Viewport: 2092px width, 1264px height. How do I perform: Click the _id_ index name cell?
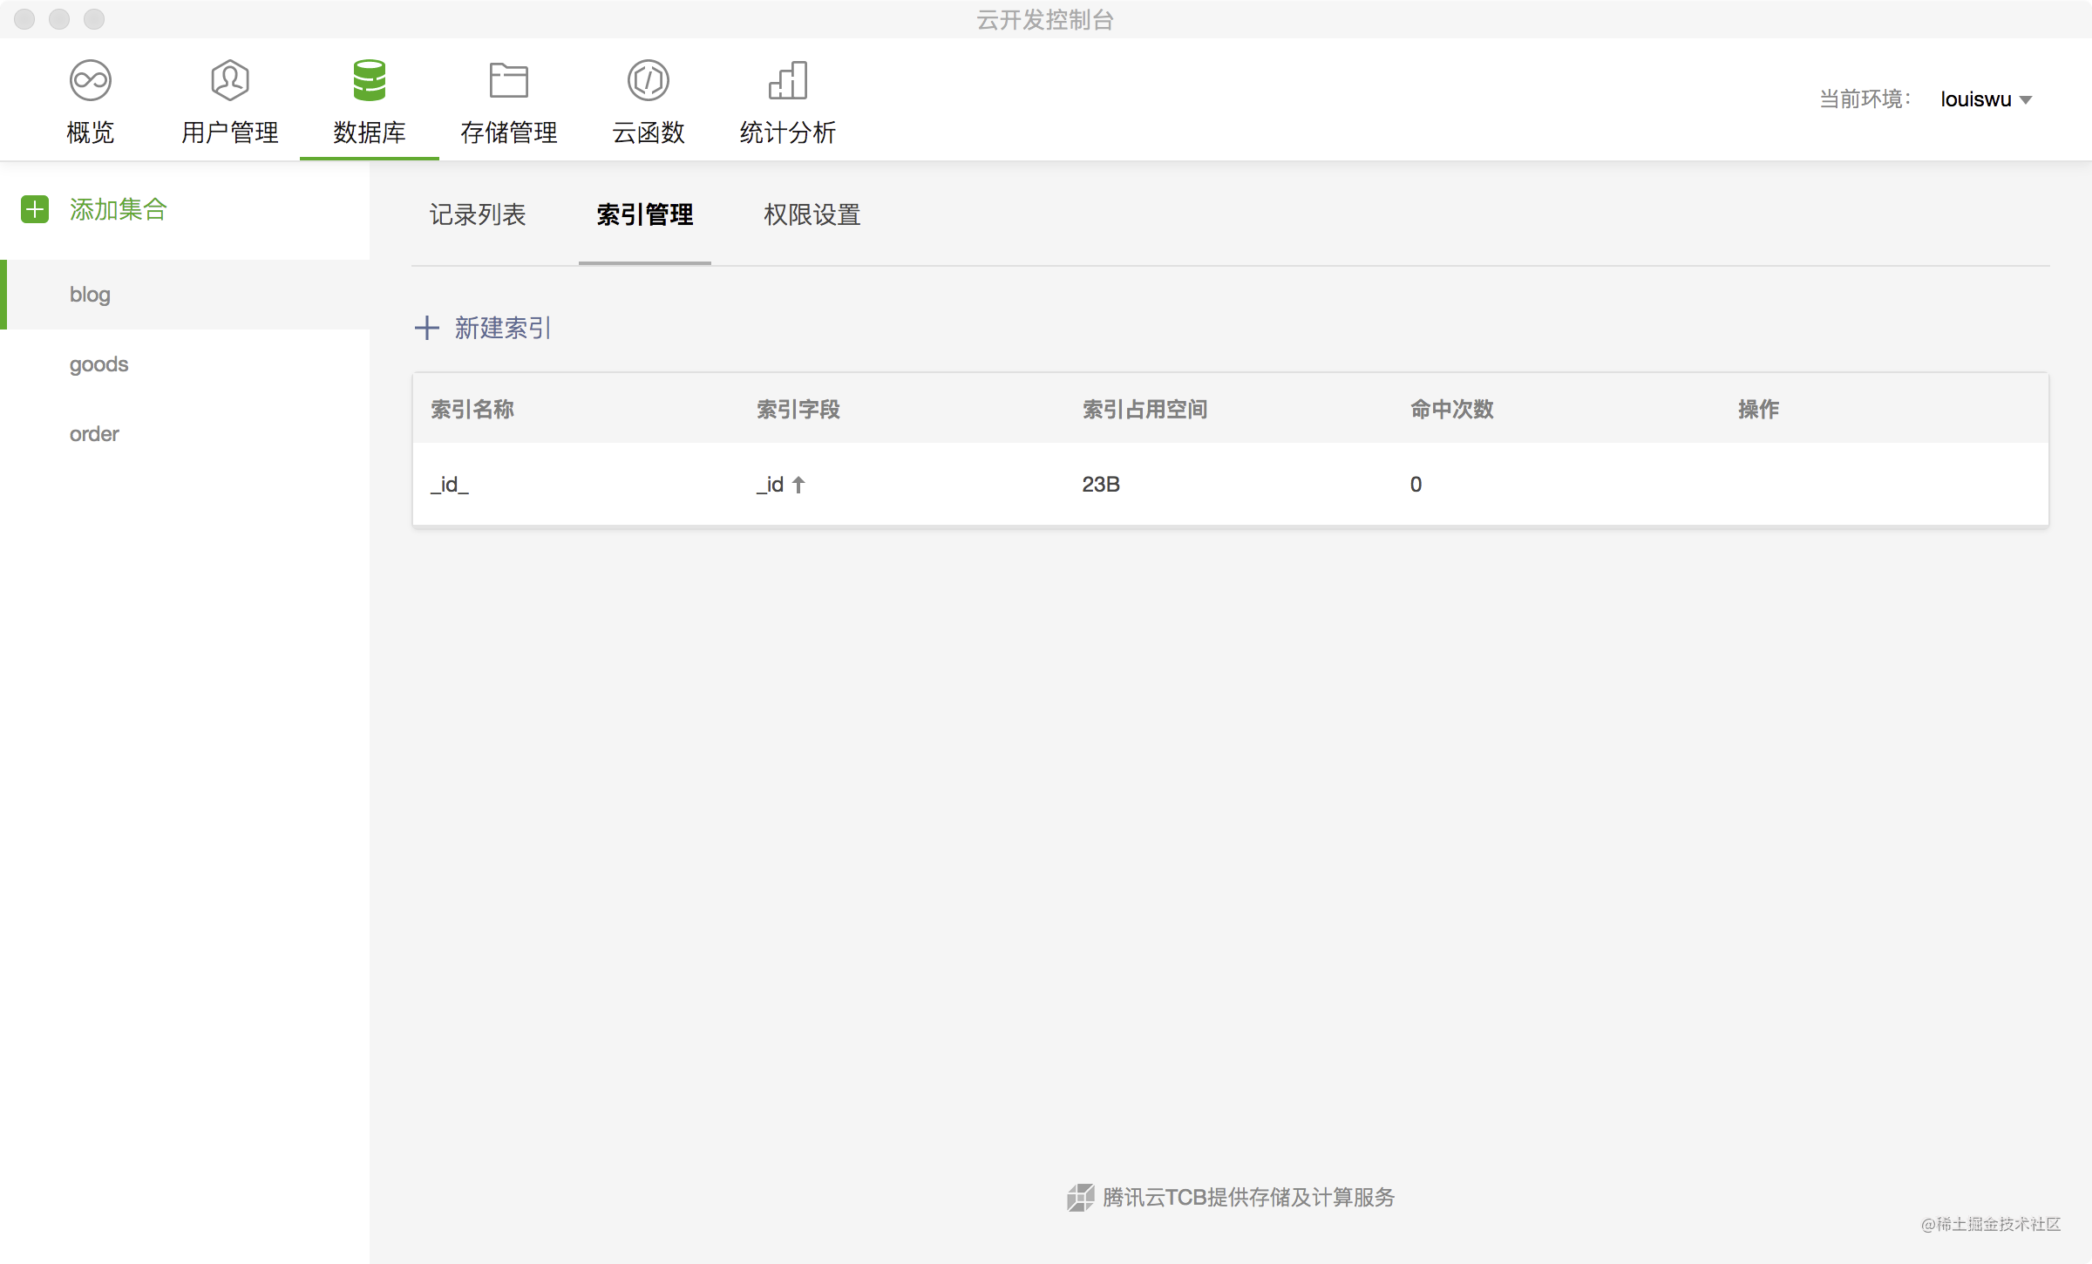pyautogui.click(x=450, y=485)
